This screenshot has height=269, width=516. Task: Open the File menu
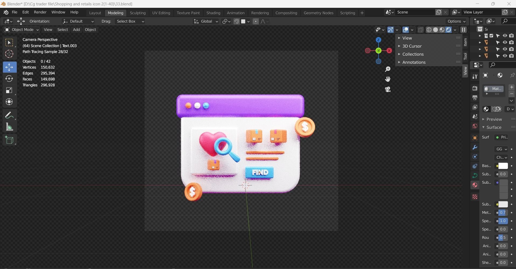(15, 12)
